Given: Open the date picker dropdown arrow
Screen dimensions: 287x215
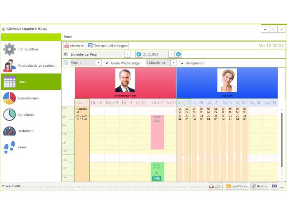Looking at the screenshot, I should [x=171, y=54].
